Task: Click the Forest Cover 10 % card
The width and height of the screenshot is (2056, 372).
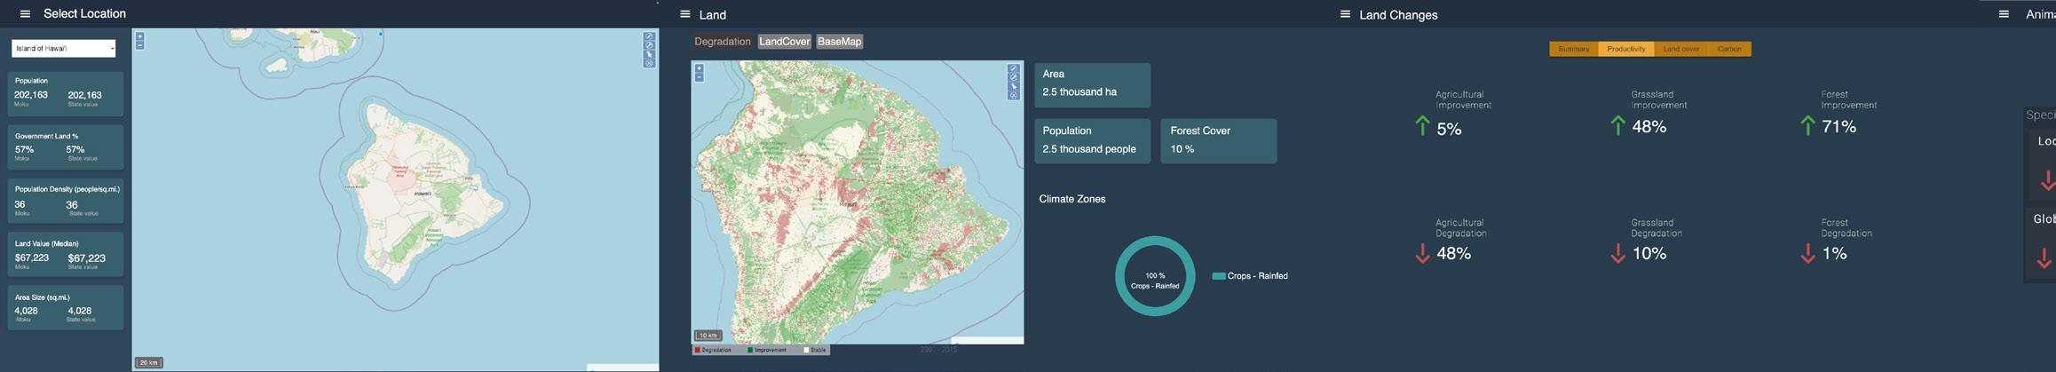Action: tap(1219, 141)
